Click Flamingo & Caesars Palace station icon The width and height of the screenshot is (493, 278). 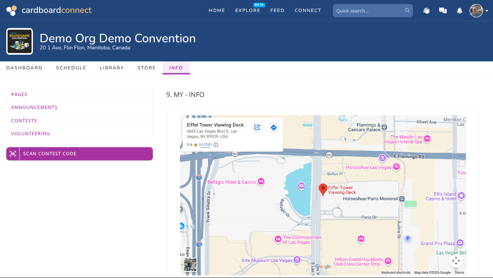point(384,127)
